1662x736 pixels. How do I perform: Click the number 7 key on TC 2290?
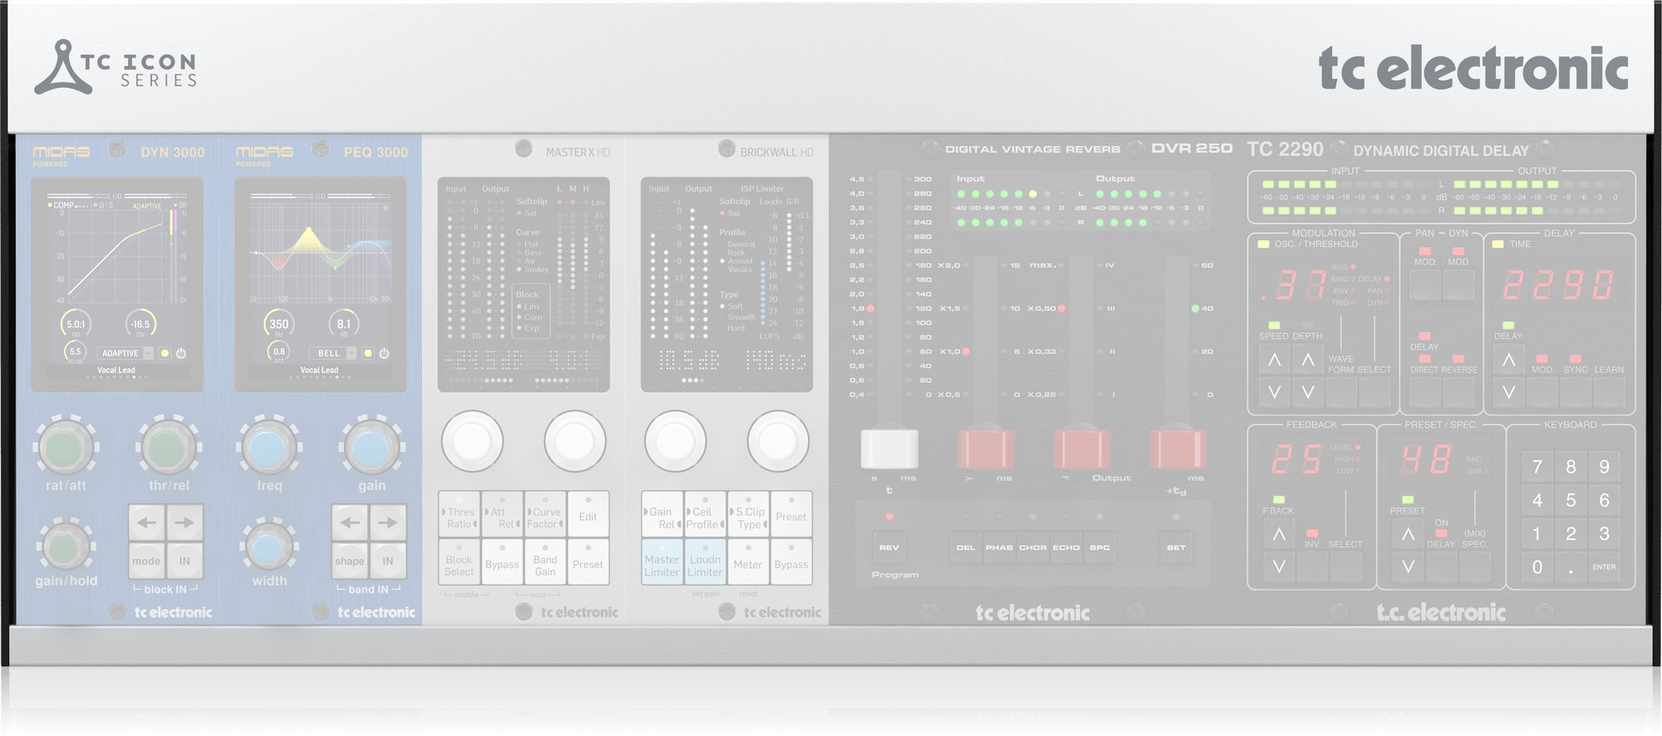click(x=1537, y=467)
